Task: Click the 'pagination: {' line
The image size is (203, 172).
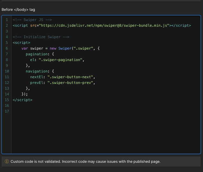Action: click(x=40, y=54)
